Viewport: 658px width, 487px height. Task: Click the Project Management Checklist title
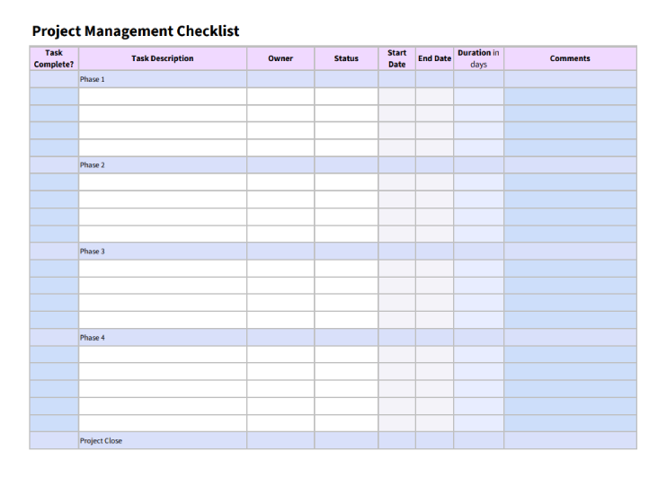[136, 31]
